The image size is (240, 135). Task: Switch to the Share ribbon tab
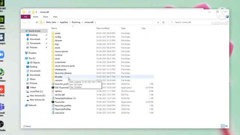click(45, 16)
